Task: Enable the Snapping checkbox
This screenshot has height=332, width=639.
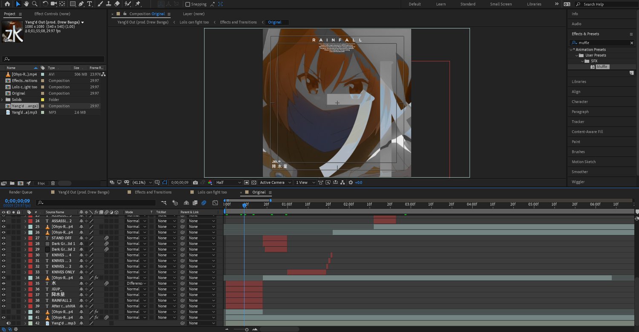Action: pos(188,4)
